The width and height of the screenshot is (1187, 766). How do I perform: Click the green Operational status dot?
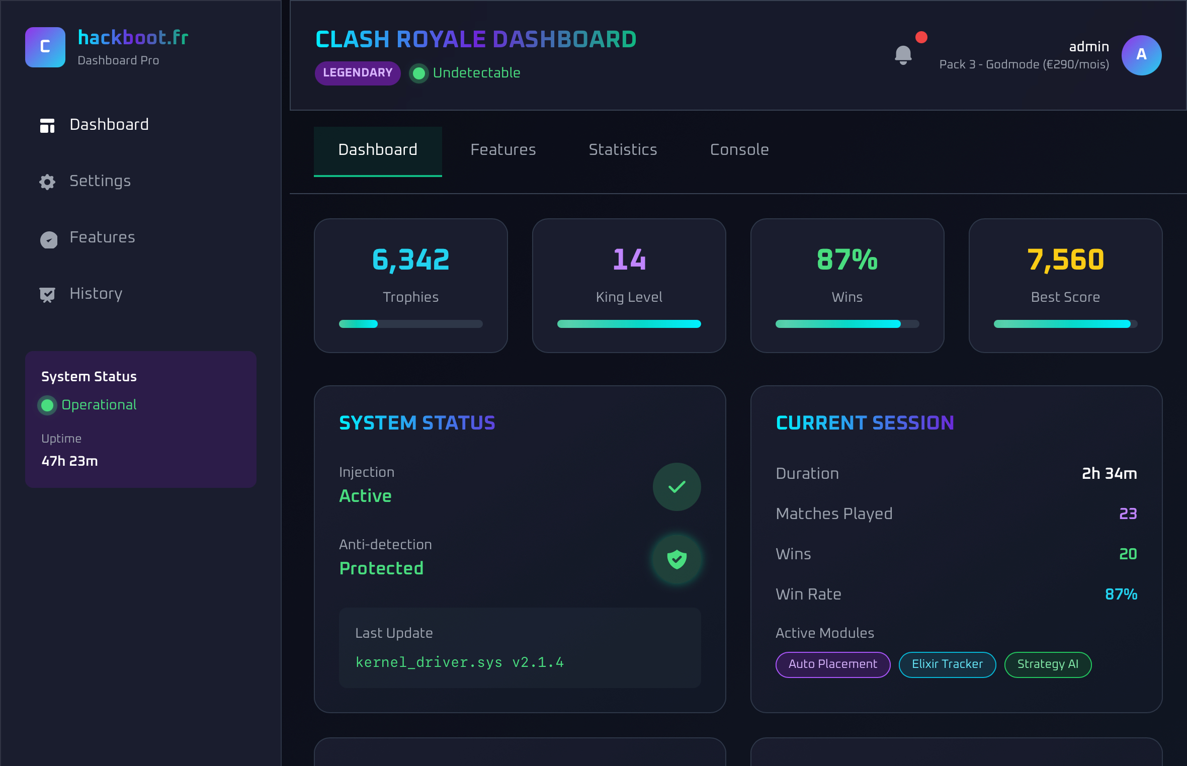(x=47, y=405)
